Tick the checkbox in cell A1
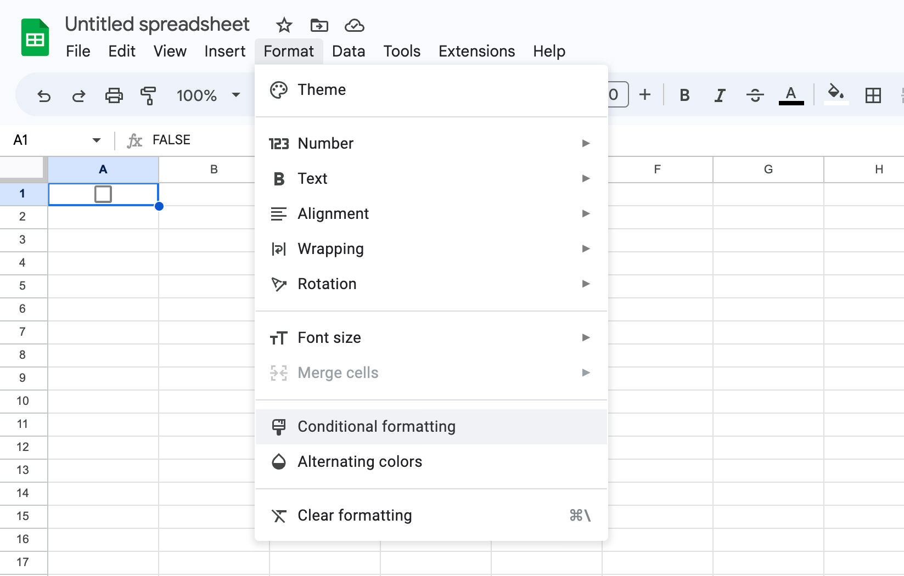This screenshot has height=576, width=904. (x=103, y=194)
